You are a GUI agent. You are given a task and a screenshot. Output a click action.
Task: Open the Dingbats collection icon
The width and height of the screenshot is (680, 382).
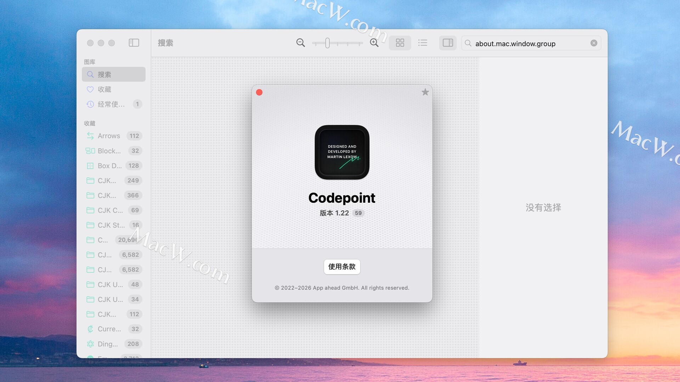pos(90,344)
